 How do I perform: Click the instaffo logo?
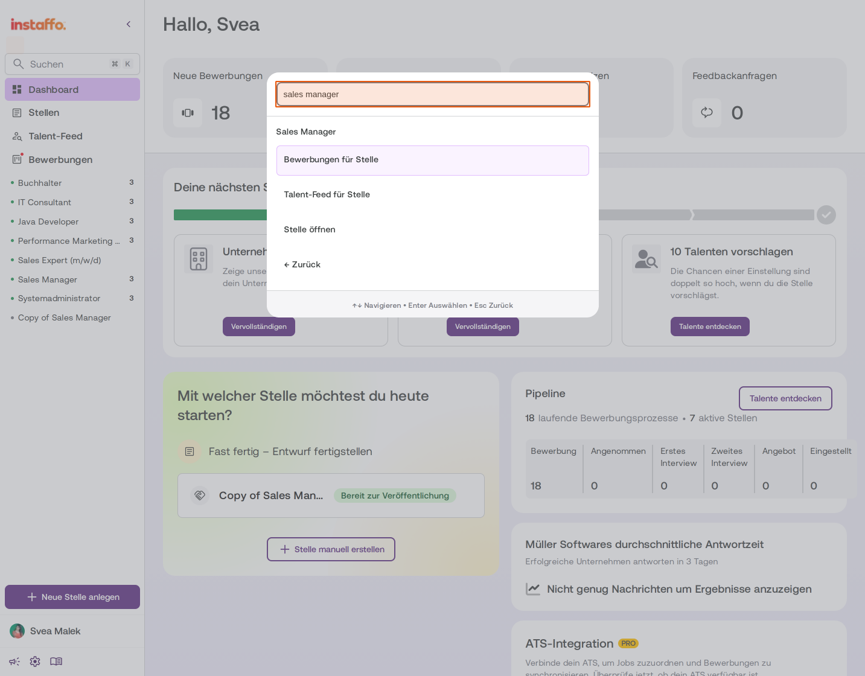tap(38, 24)
